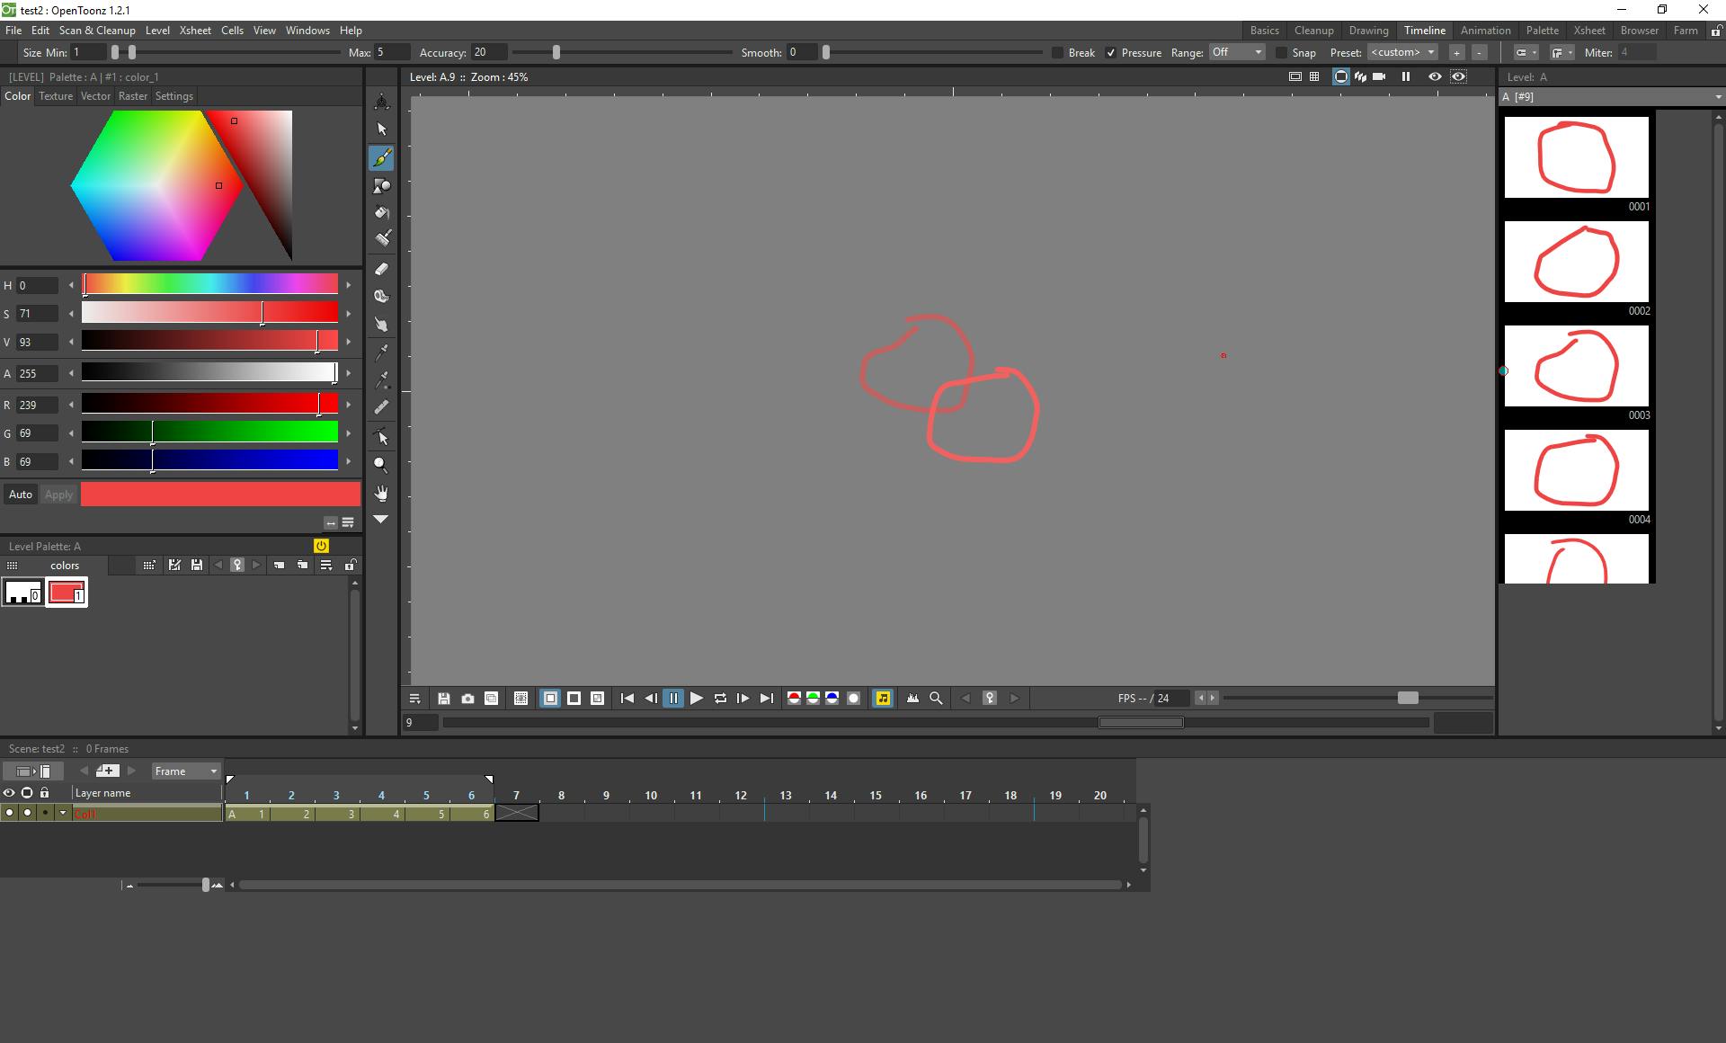Viewport: 1726px width, 1043px height.
Task: Open the Range dropdown
Action: (1237, 53)
